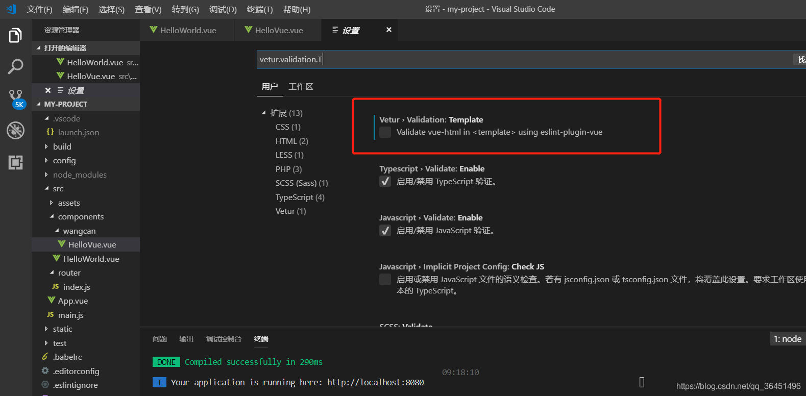Viewport: 806px width, 396px height.
Task: Close the 设置 editor tab
Action: pyautogui.click(x=389, y=30)
